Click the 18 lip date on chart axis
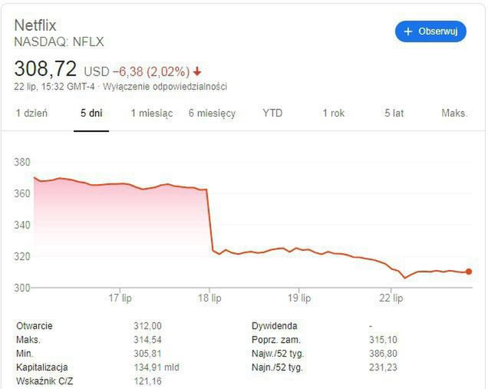This screenshot has width=488, height=389. point(210,298)
